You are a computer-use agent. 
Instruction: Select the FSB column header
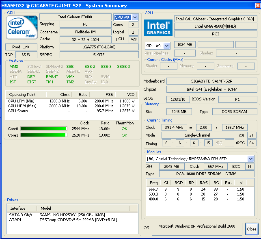tap(103, 94)
